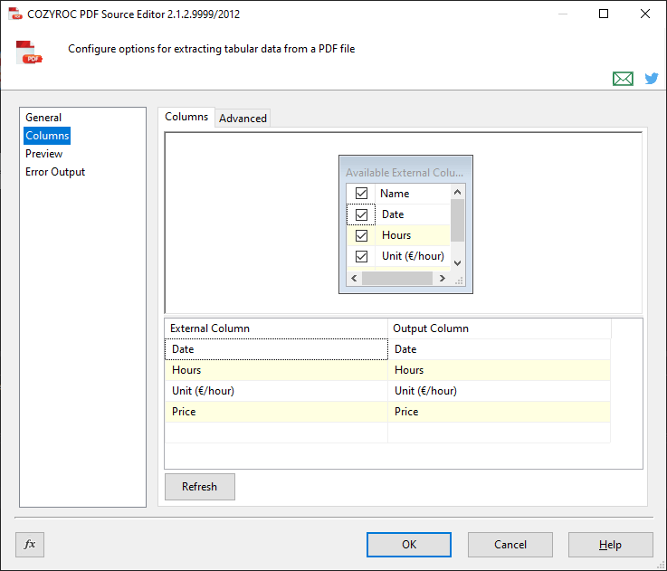Select Error Output in sidebar
Screen dimensions: 667x571
click(55, 172)
